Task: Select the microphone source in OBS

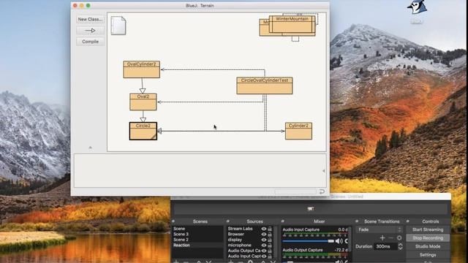Action: click(239, 245)
